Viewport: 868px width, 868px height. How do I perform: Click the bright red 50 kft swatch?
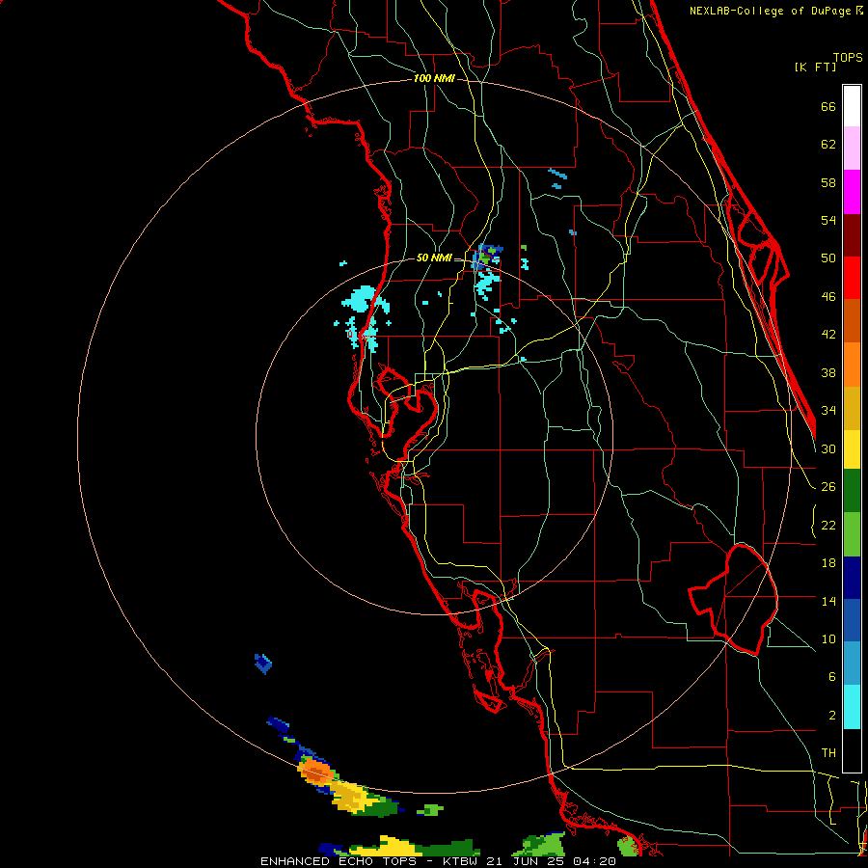(852, 278)
